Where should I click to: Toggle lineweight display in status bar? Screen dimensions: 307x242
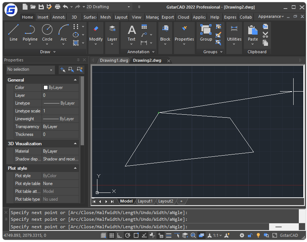pos(169,235)
